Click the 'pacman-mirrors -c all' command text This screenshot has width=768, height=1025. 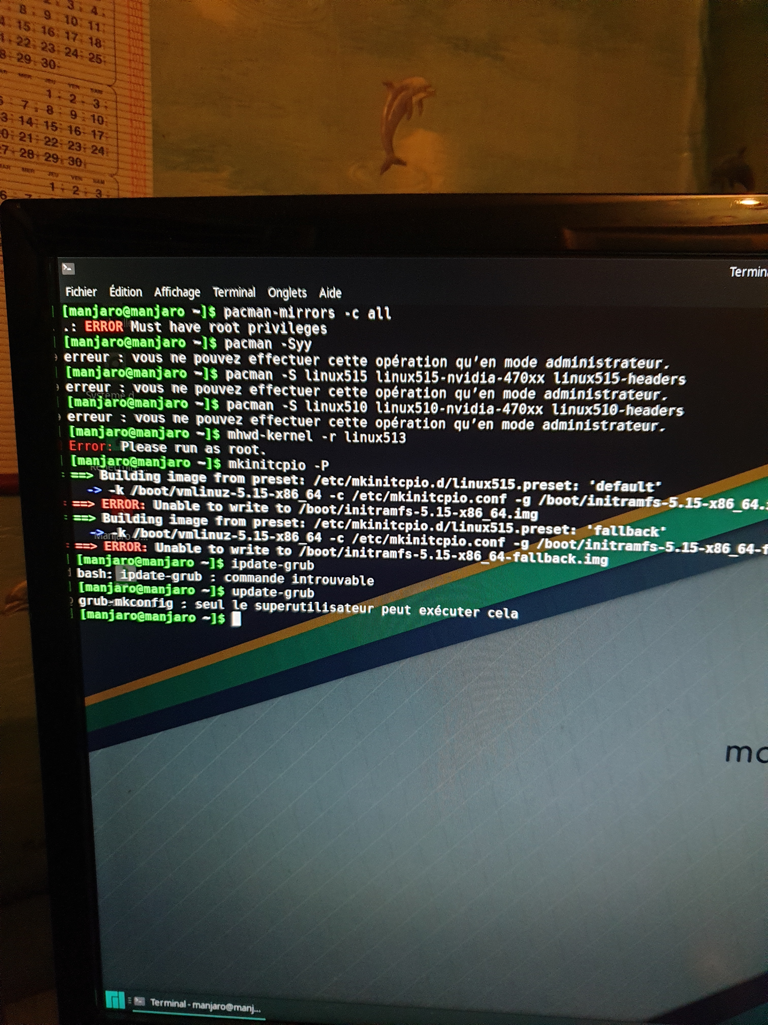tap(307, 313)
